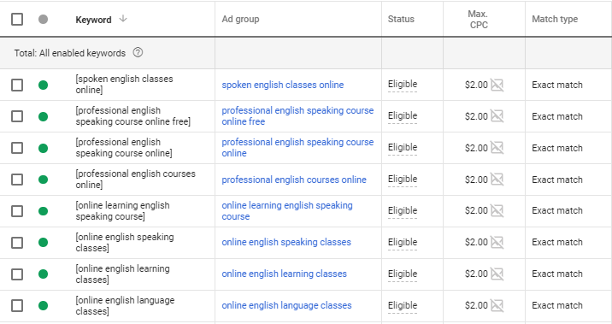This screenshot has height=324, width=612.
Task: Click bid icon for online english learning classes
Action: coord(497,274)
